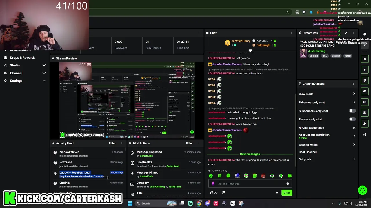Open Chat panel three-dot menu
The width and height of the screenshot is (371, 208).
tap(291, 33)
